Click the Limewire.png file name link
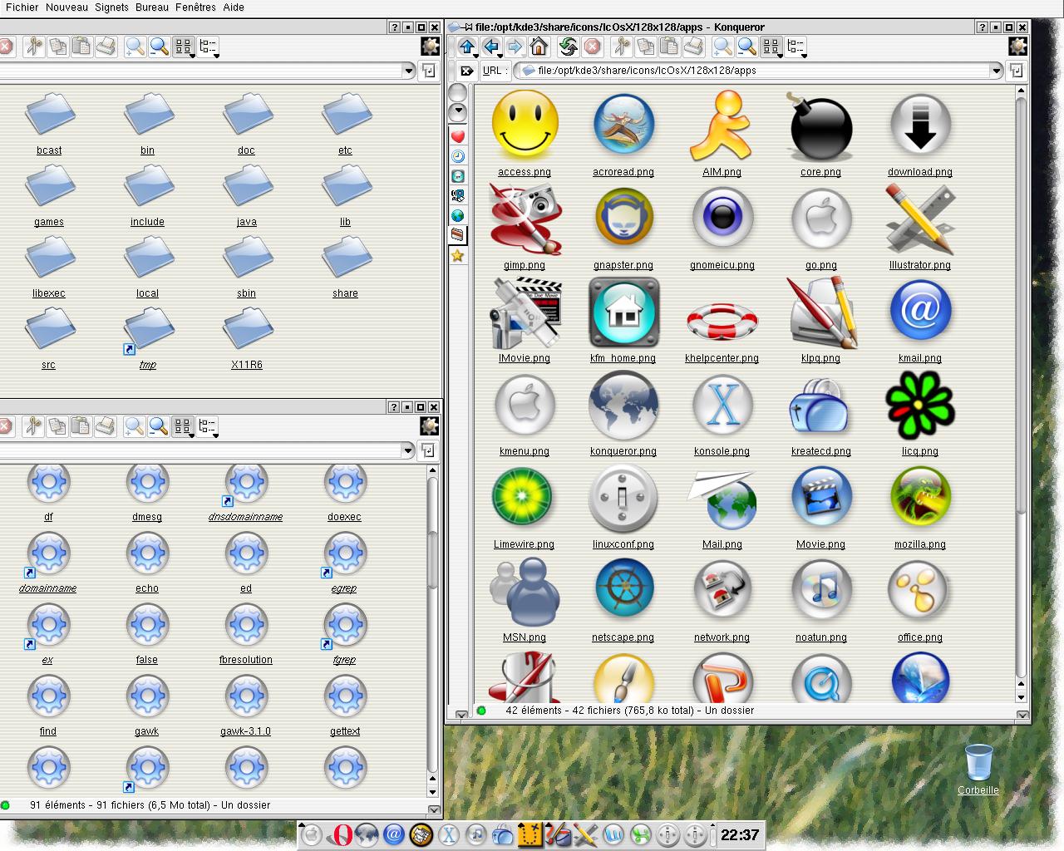The height and width of the screenshot is (851, 1064). (x=524, y=544)
